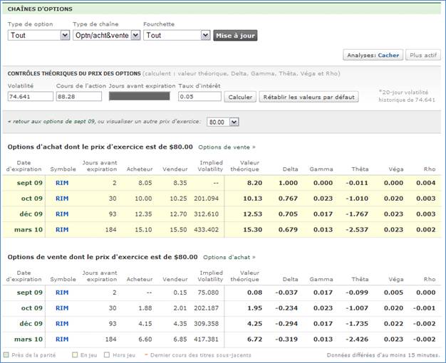This screenshot has height=363, width=446.
Task: Click the Analyses: Cacher button
Action: [x=373, y=55]
